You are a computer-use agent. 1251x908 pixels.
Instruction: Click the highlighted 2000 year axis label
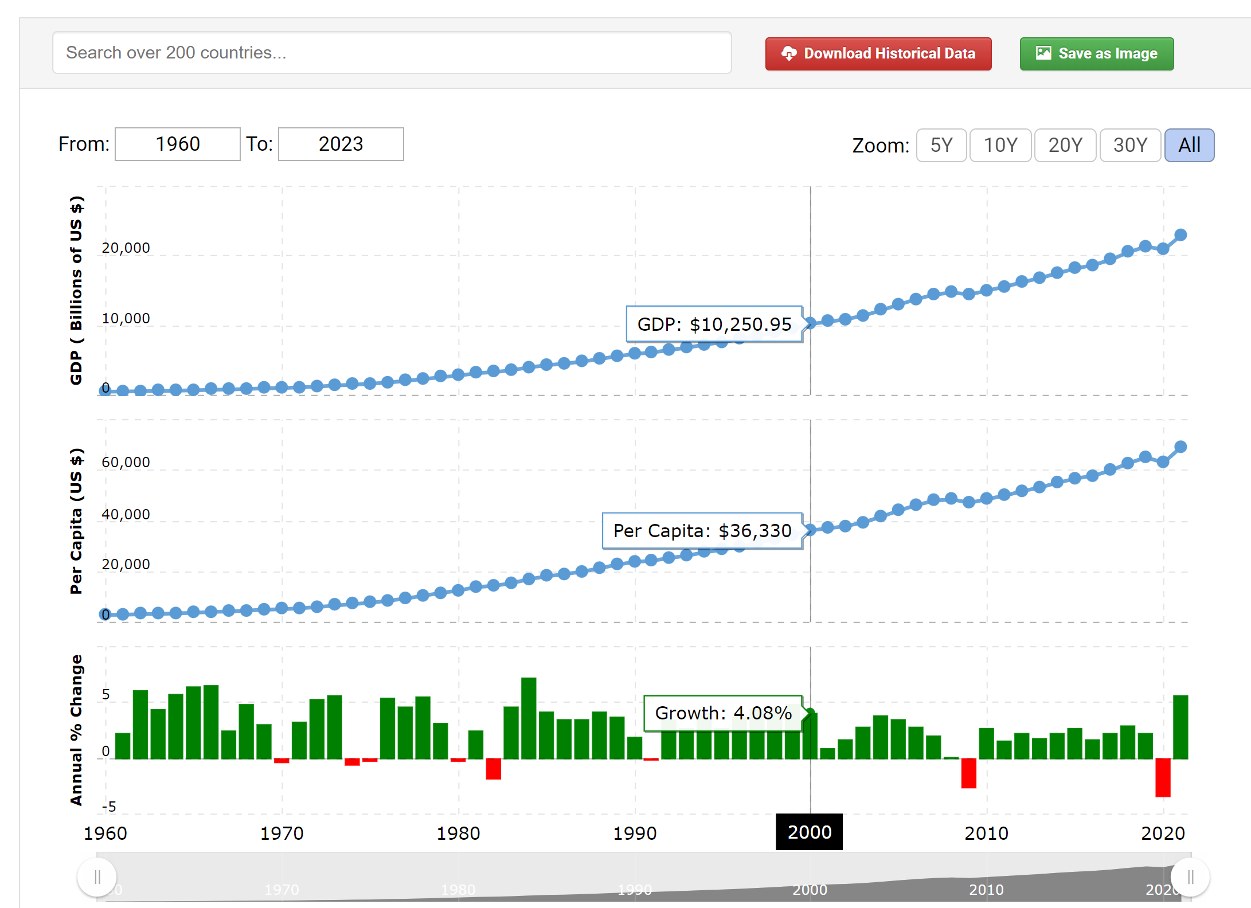(x=809, y=832)
